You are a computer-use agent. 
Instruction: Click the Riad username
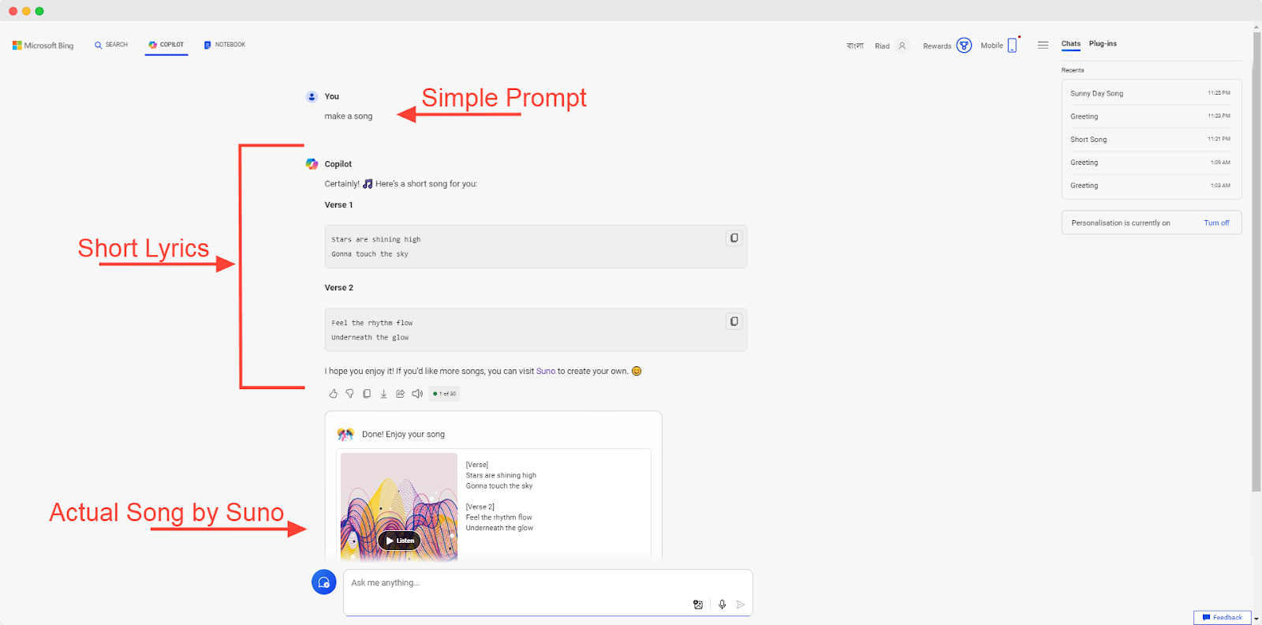coord(882,46)
